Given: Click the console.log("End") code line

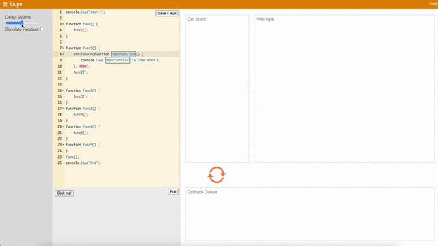Looking at the screenshot, I should pos(83,163).
